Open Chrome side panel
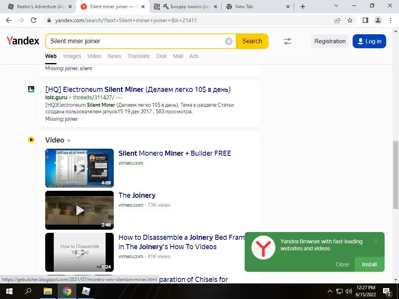Image resolution: width=399 pixels, height=299 pixels. click(365, 20)
